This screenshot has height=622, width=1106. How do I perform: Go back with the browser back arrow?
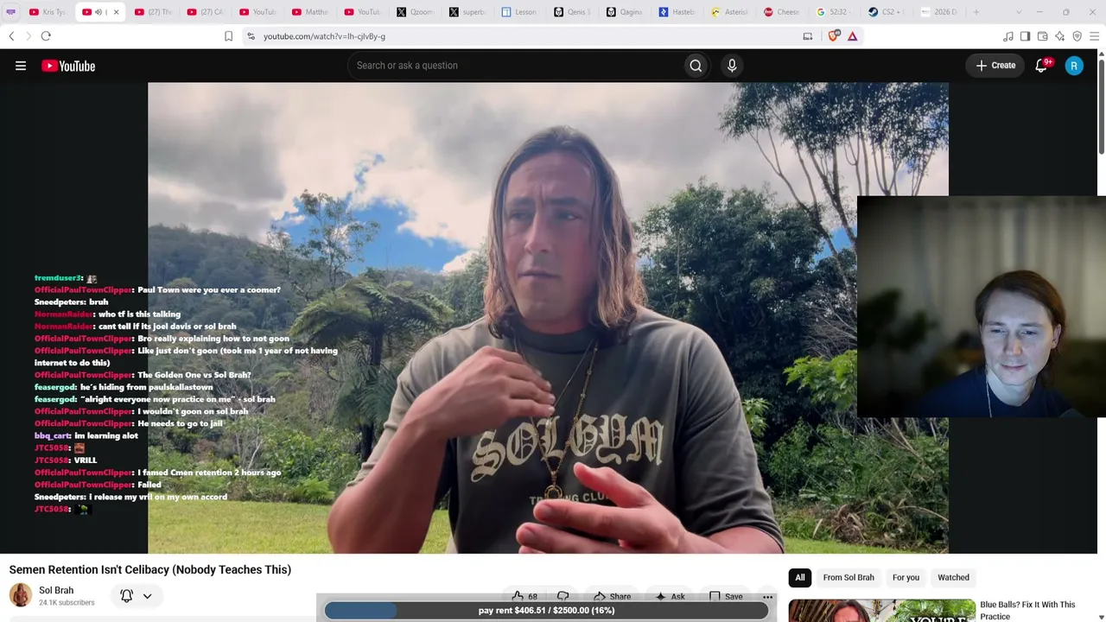(x=11, y=36)
